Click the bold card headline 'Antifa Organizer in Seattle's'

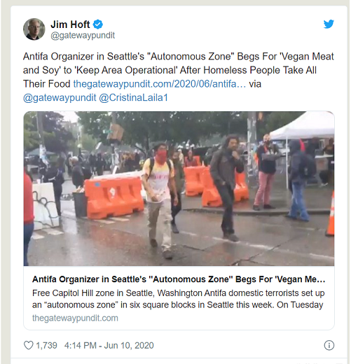(x=179, y=279)
